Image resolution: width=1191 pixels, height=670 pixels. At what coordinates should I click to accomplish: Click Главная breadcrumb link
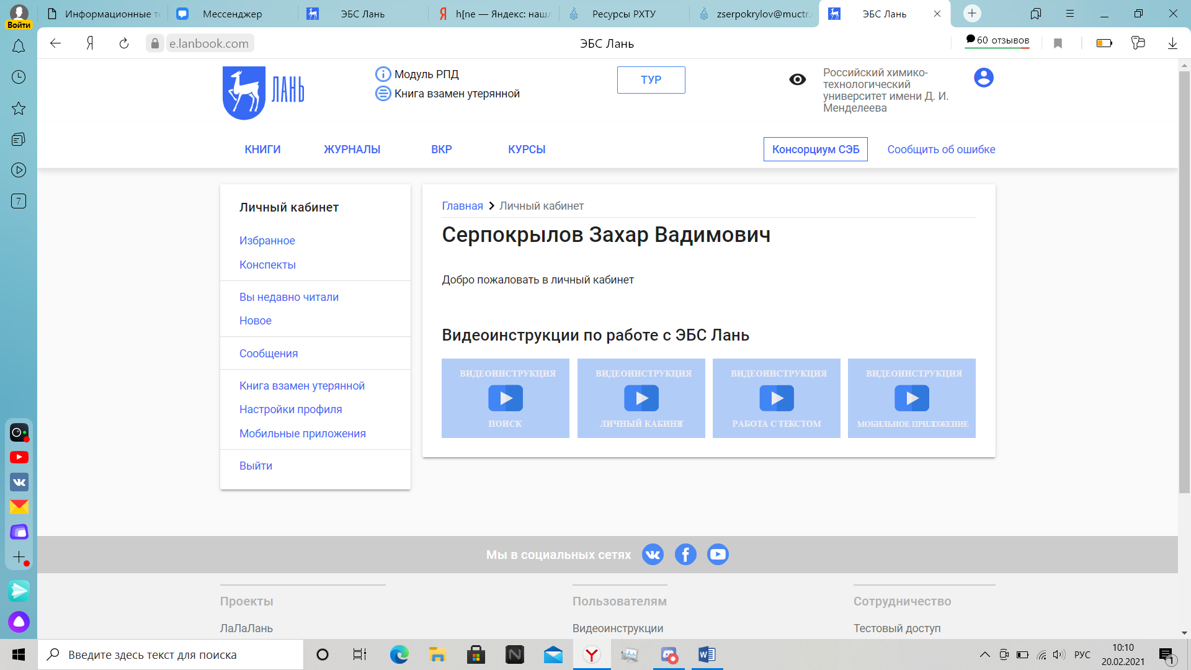(462, 206)
